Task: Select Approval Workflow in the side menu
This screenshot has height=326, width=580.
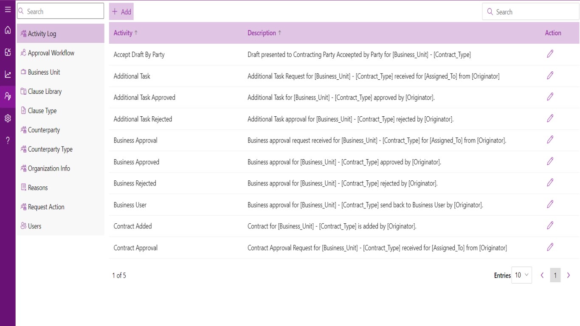Action: pyautogui.click(x=51, y=53)
